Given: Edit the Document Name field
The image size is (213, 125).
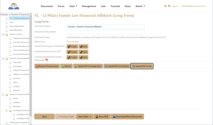Looking at the screenshot, I should [x=105, y=26].
